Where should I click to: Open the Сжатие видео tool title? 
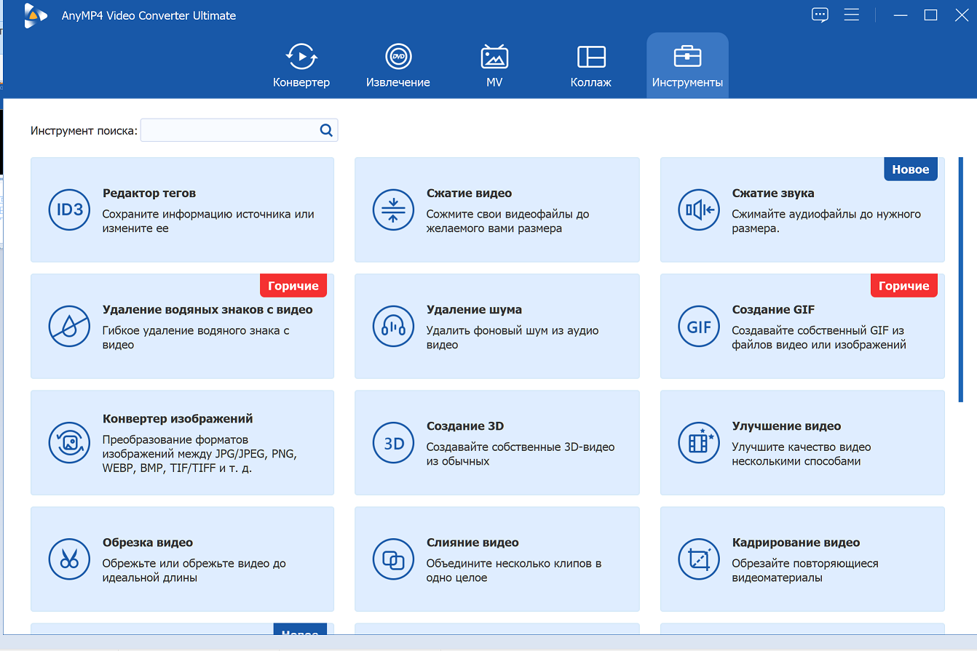coord(470,193)
